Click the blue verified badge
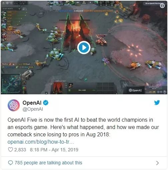Image resolution: width=168 pixels, height=170 pixels. [x=46, y=103]
